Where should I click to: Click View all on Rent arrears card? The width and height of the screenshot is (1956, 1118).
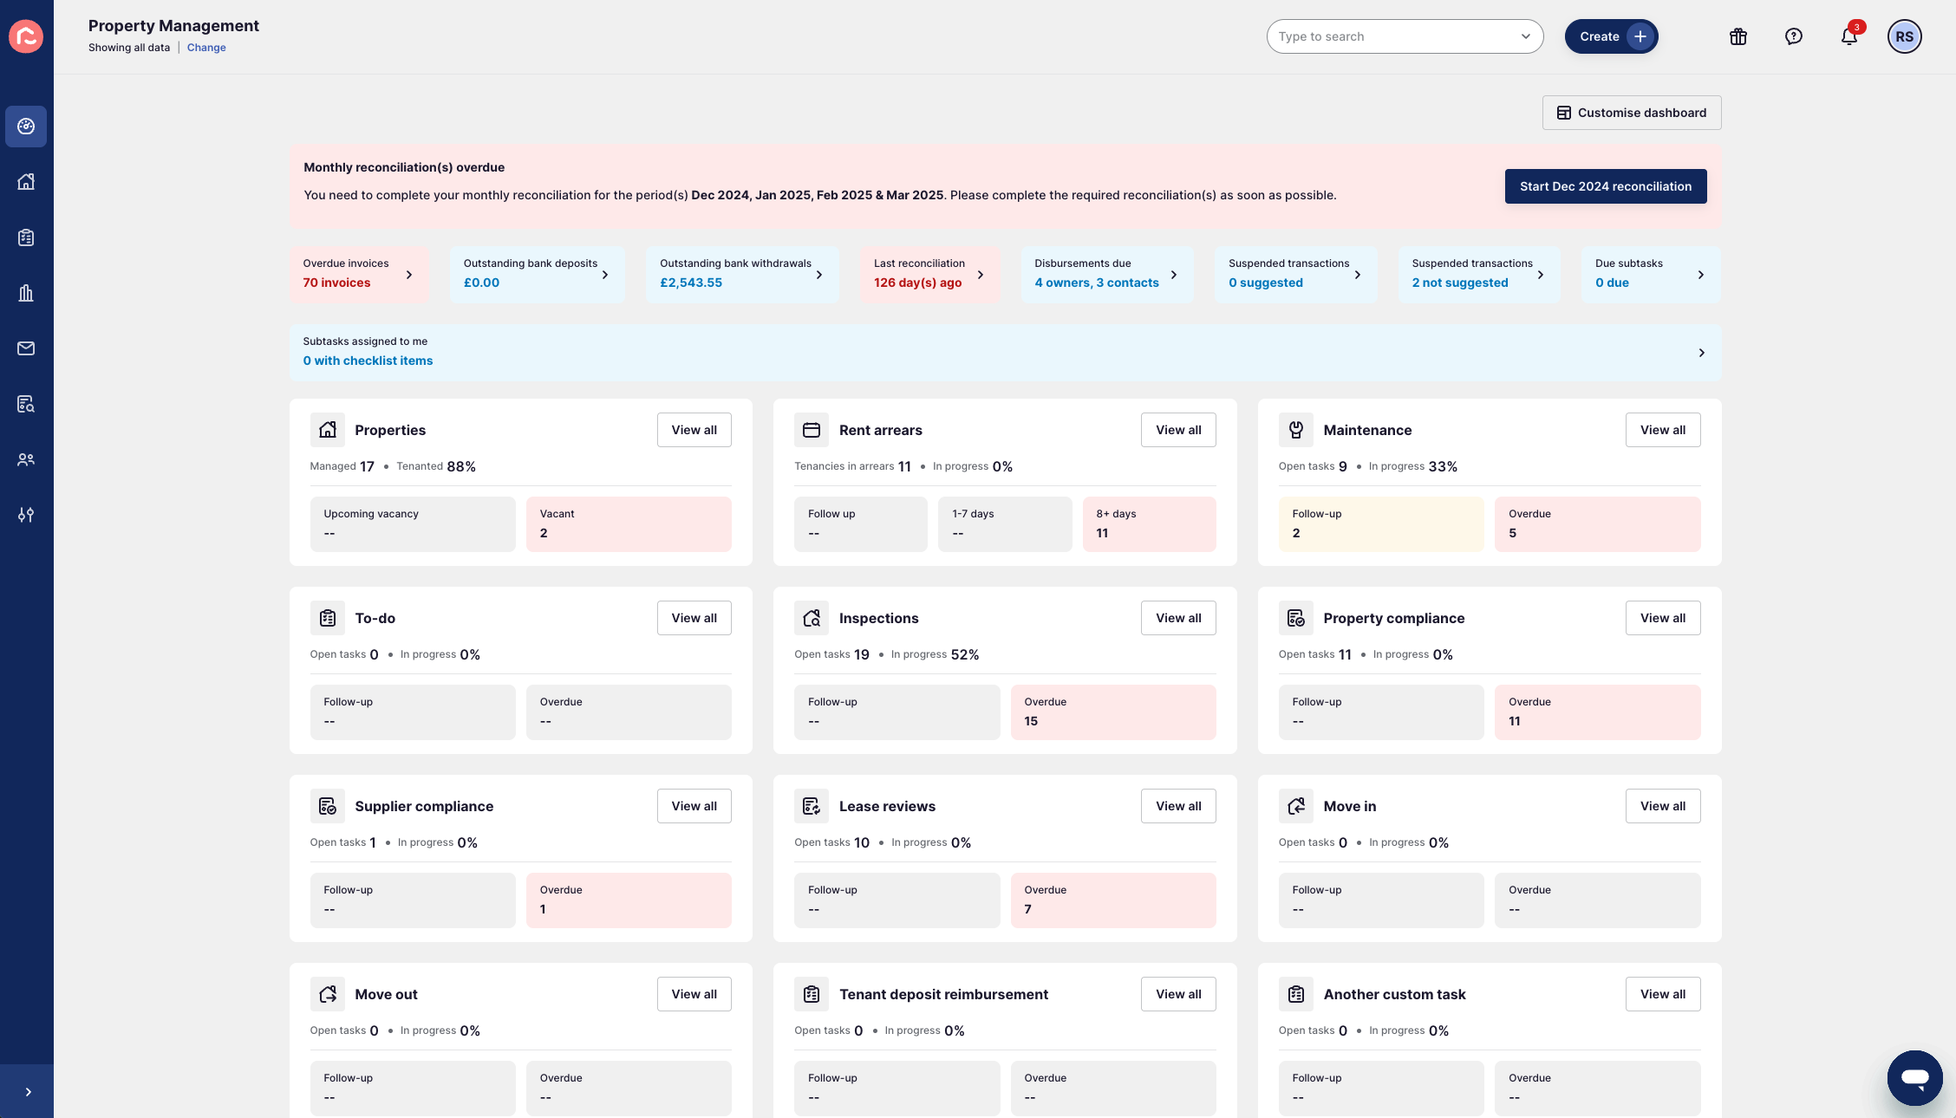[1178, 429]
